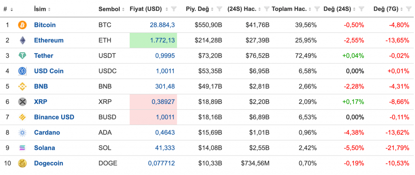Click the DOGE symbol cell

pyautogui.click(x=108, y=163)
